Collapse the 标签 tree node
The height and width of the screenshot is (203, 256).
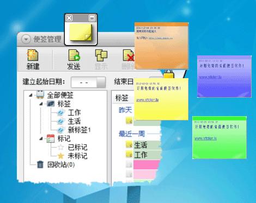(x=41, y=104)
